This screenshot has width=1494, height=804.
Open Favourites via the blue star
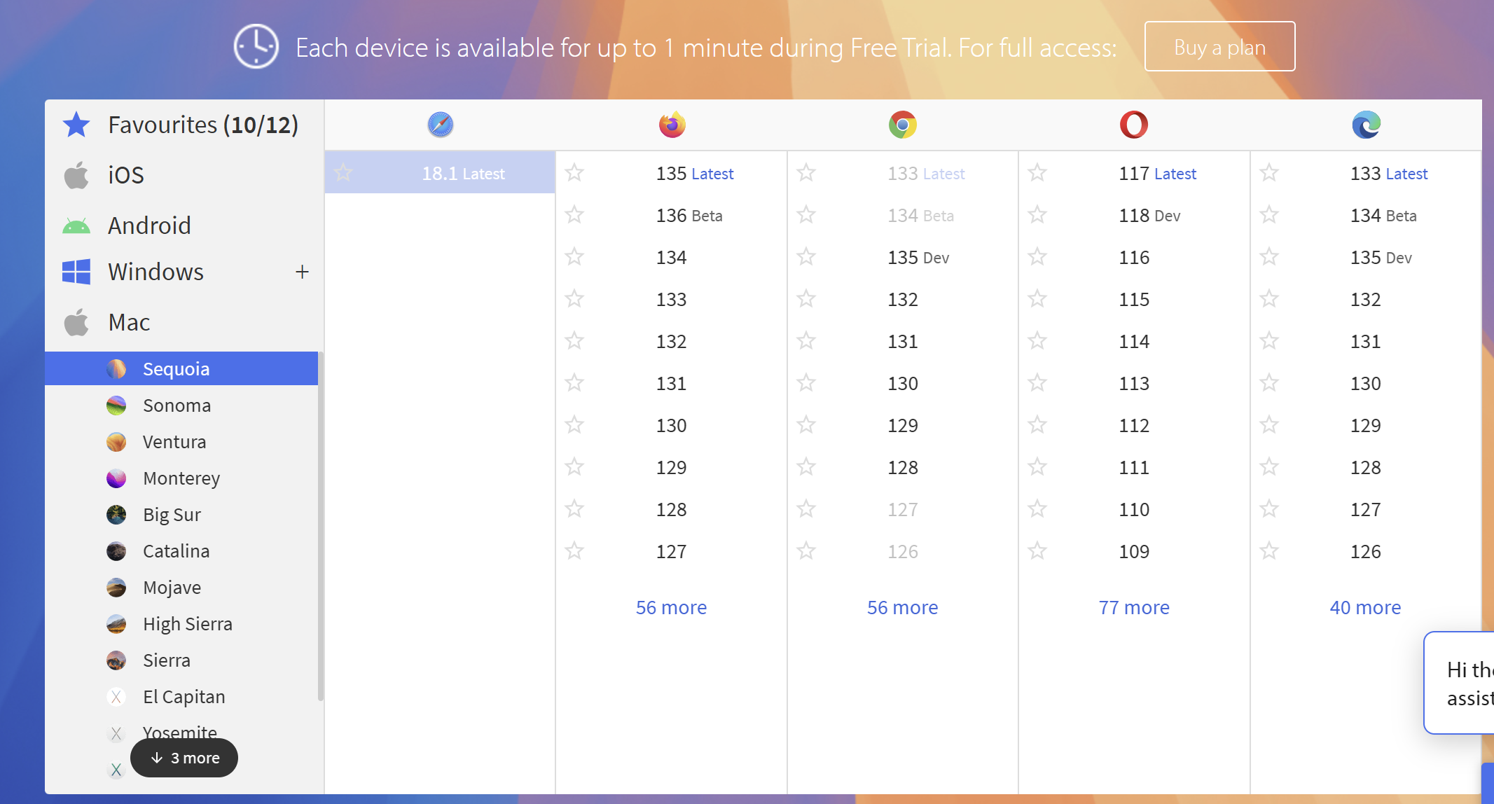tap(76, 125)
